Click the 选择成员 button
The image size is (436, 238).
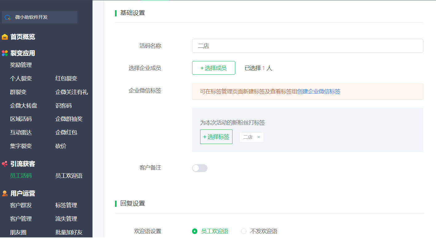(213, 68)
